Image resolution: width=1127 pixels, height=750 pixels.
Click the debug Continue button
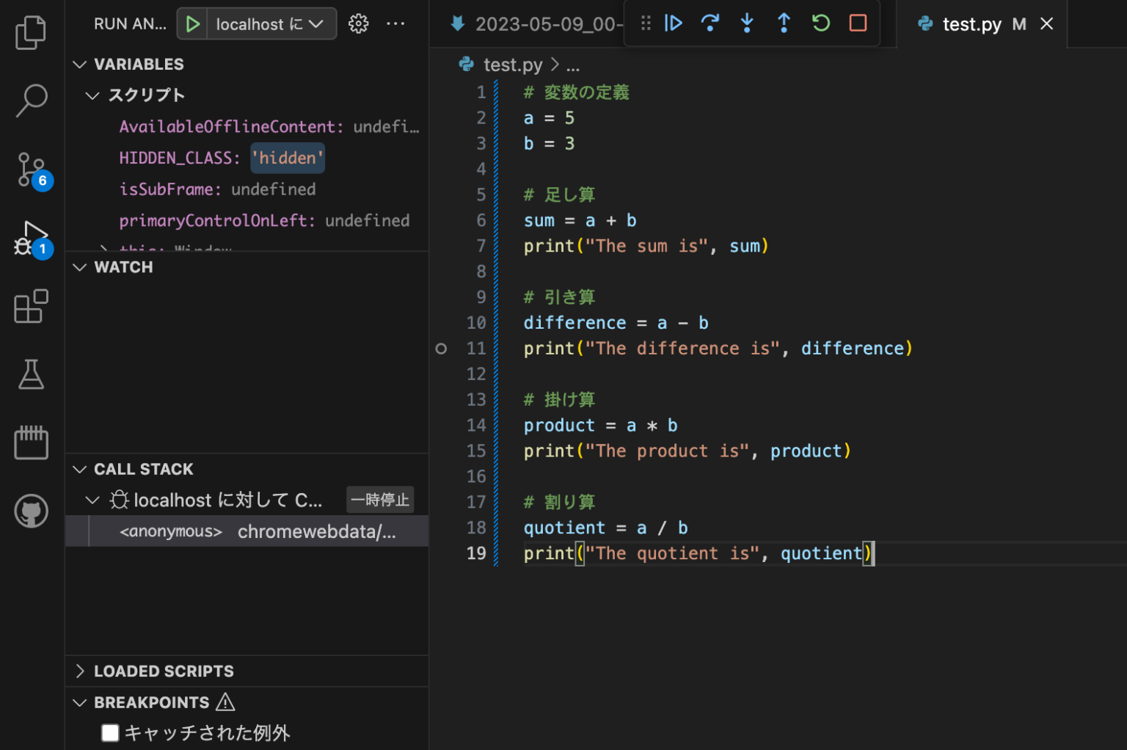(673, 23)
